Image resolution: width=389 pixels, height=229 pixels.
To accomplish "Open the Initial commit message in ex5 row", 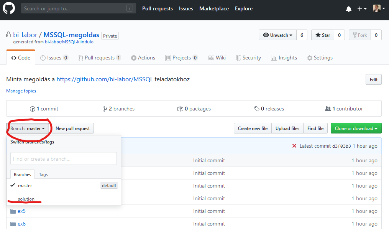I will click(209, 211).
